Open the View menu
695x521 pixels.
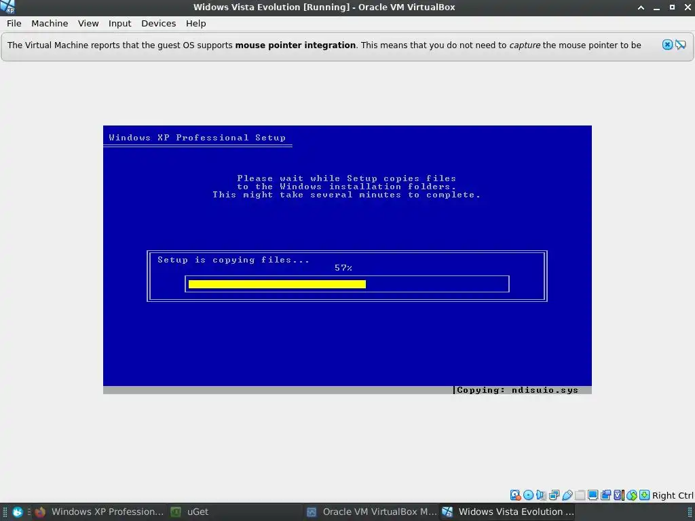88,24
